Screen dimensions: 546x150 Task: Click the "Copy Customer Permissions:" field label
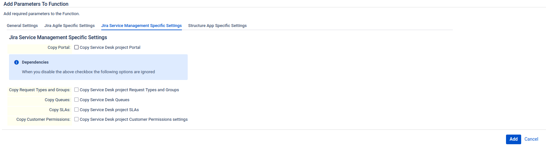pos(43,119)
